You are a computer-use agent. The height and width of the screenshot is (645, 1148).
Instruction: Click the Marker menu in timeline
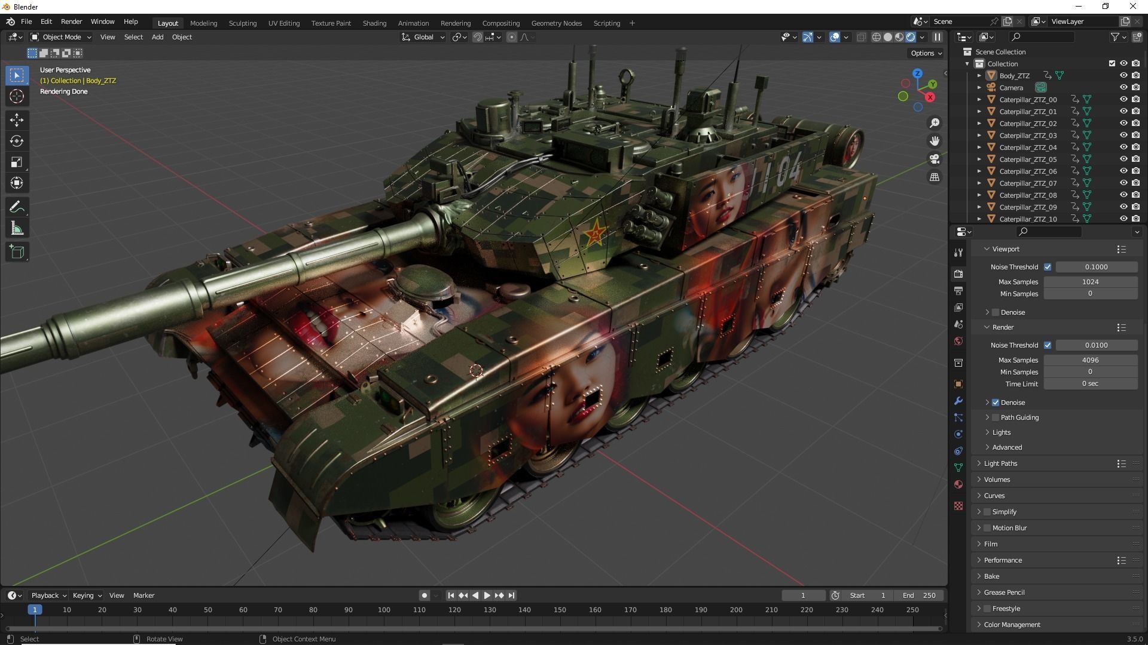coord(143,595)
